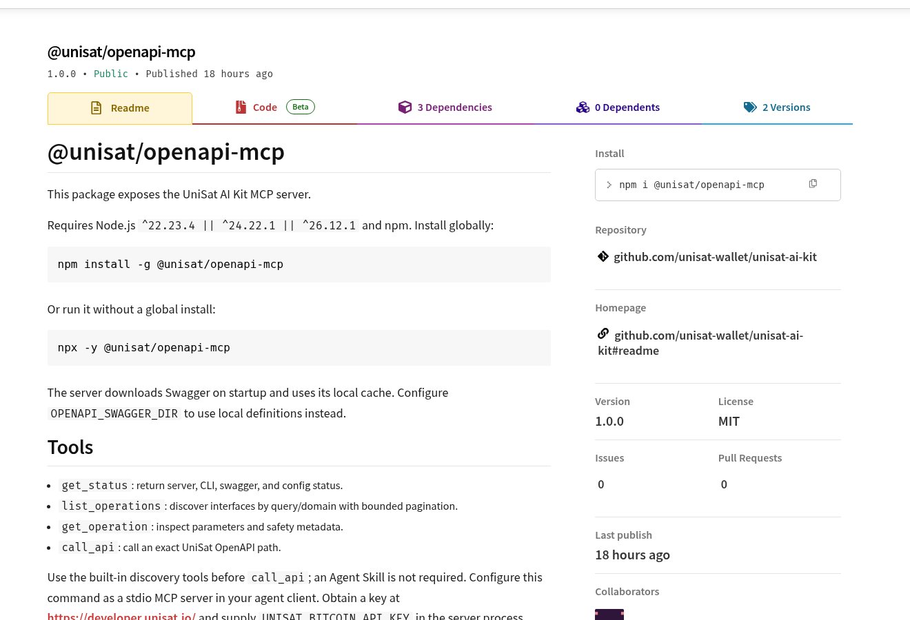Click the Code tab file icon

(x=241, y=107)
